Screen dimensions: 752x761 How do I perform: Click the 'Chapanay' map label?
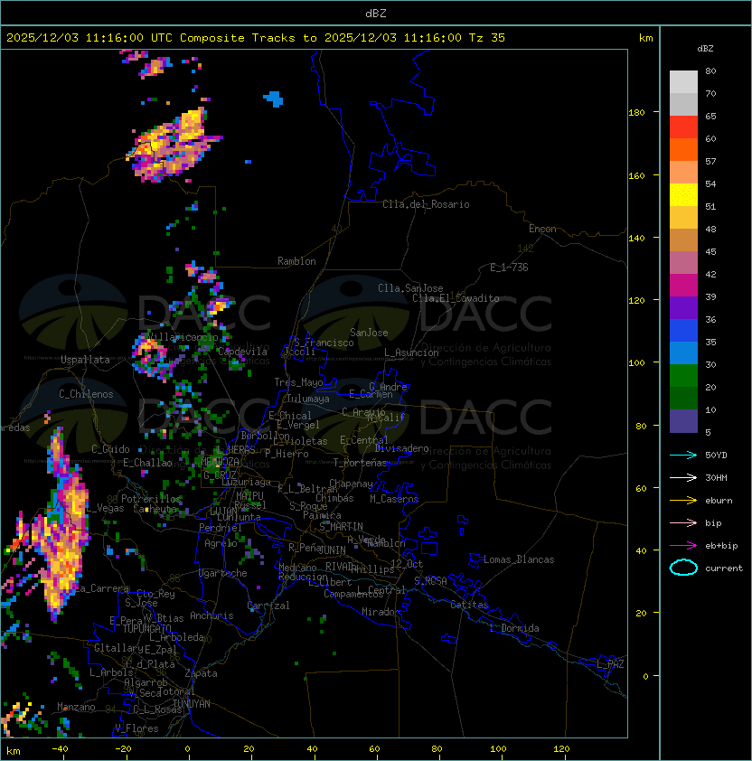pos(351,484)
